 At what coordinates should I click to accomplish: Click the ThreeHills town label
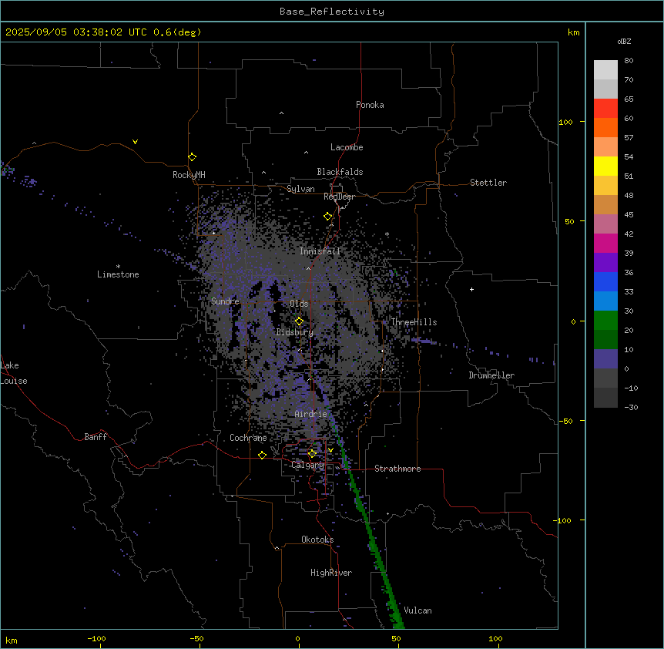(414, 322)
